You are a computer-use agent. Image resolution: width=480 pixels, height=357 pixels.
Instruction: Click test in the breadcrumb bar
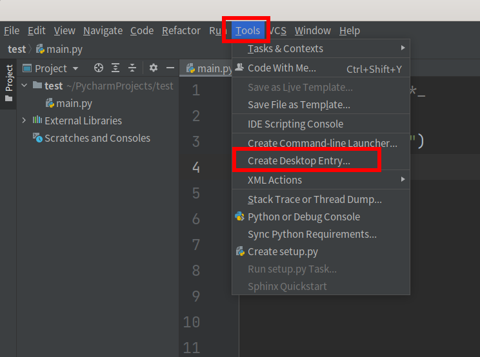17,49
